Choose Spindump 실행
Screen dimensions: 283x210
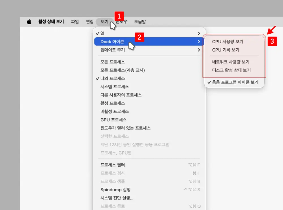point(149,190)
